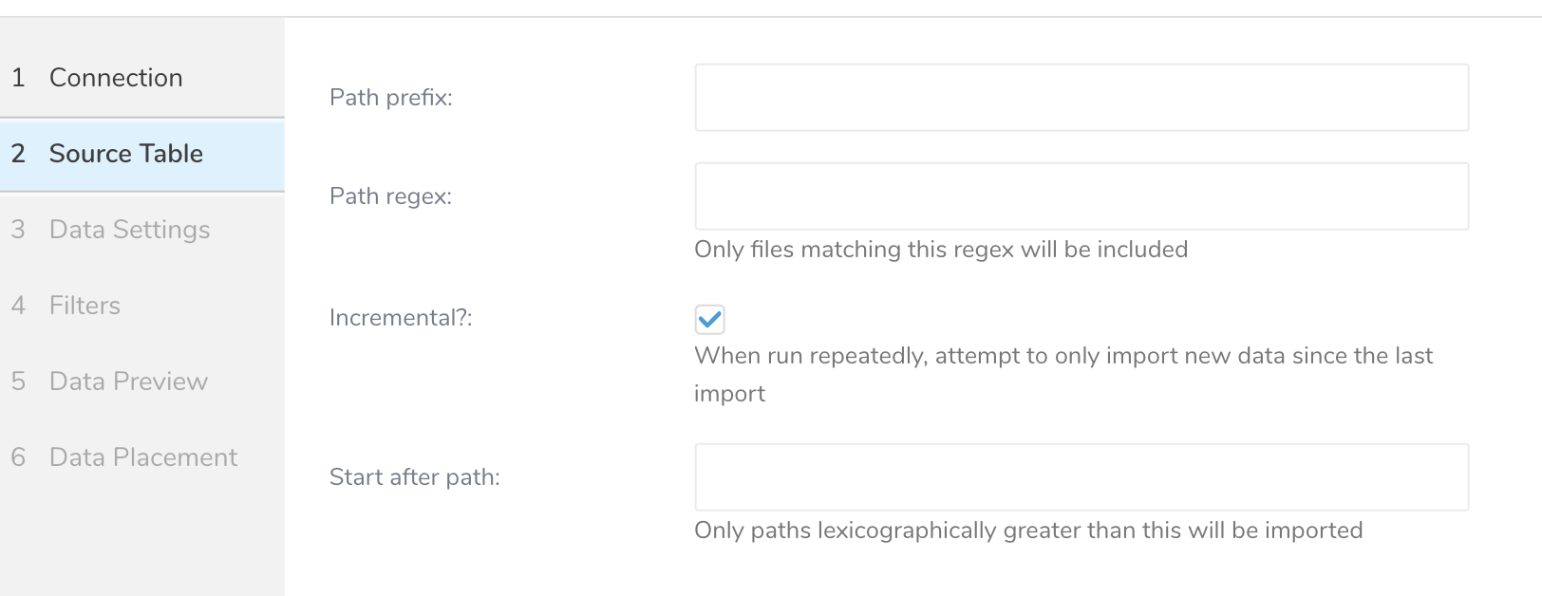
Task: Click the incremental import description text
Action: [1063, 356]
